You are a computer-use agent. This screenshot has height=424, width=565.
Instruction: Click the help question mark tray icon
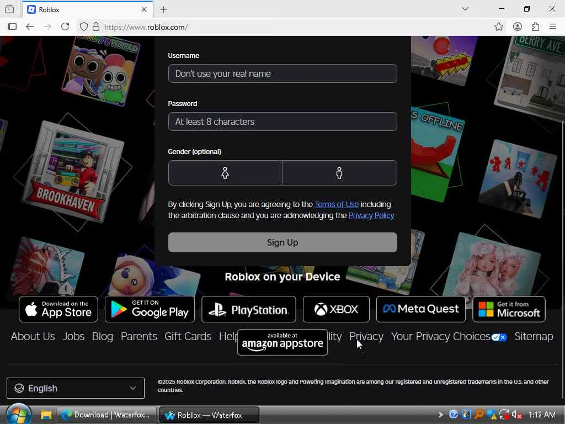coord(454,415)
